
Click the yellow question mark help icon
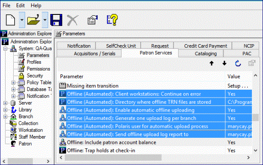[x=112, y=20]
